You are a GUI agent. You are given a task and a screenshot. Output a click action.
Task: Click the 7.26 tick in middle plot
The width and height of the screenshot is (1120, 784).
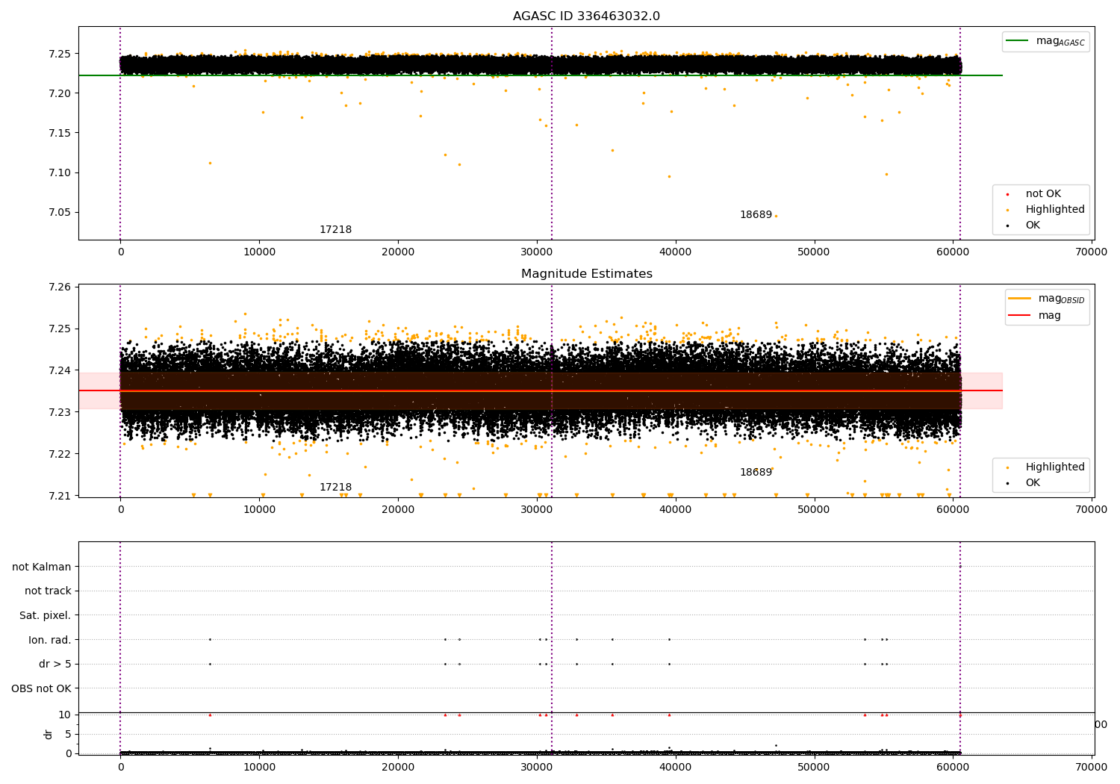(58, 287)
